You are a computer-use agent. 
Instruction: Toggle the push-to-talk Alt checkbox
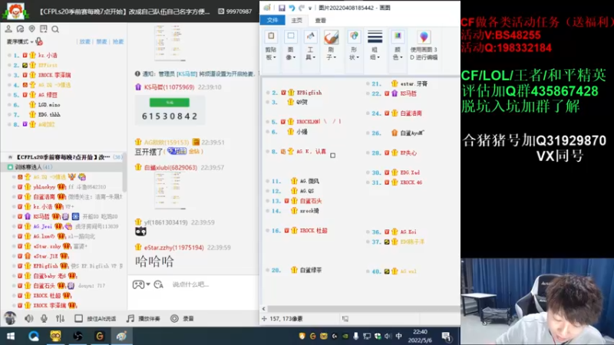coord(78,318)
